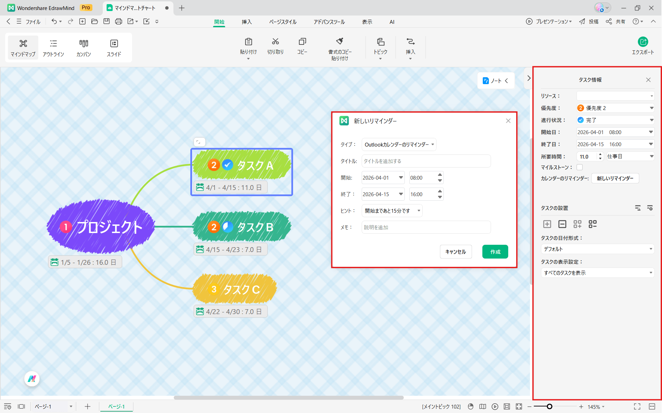
Task: Open the reminder Type dropdown
Action: (x=399, y=144)
